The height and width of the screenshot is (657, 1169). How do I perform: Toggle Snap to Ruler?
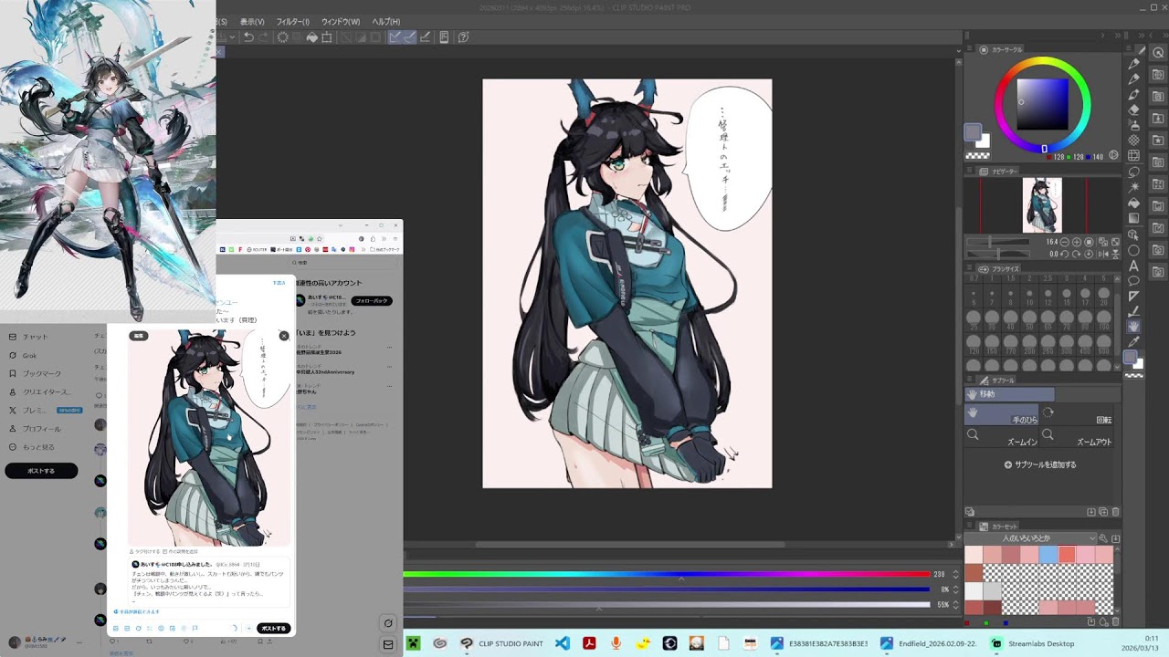pos(395,36)
